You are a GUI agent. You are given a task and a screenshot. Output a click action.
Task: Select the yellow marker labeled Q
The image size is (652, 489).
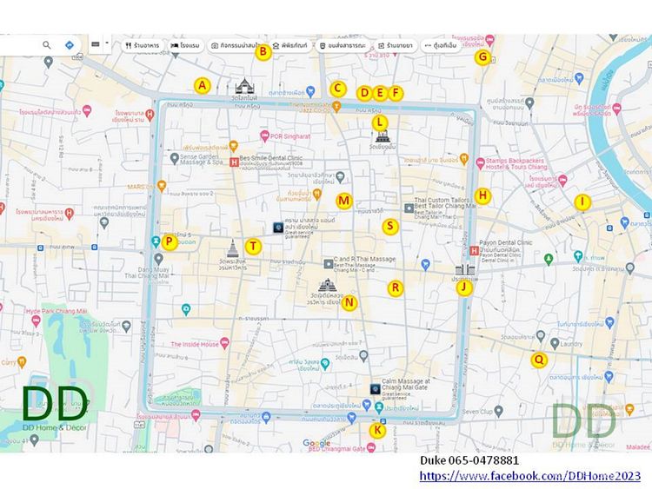[539, 360]
